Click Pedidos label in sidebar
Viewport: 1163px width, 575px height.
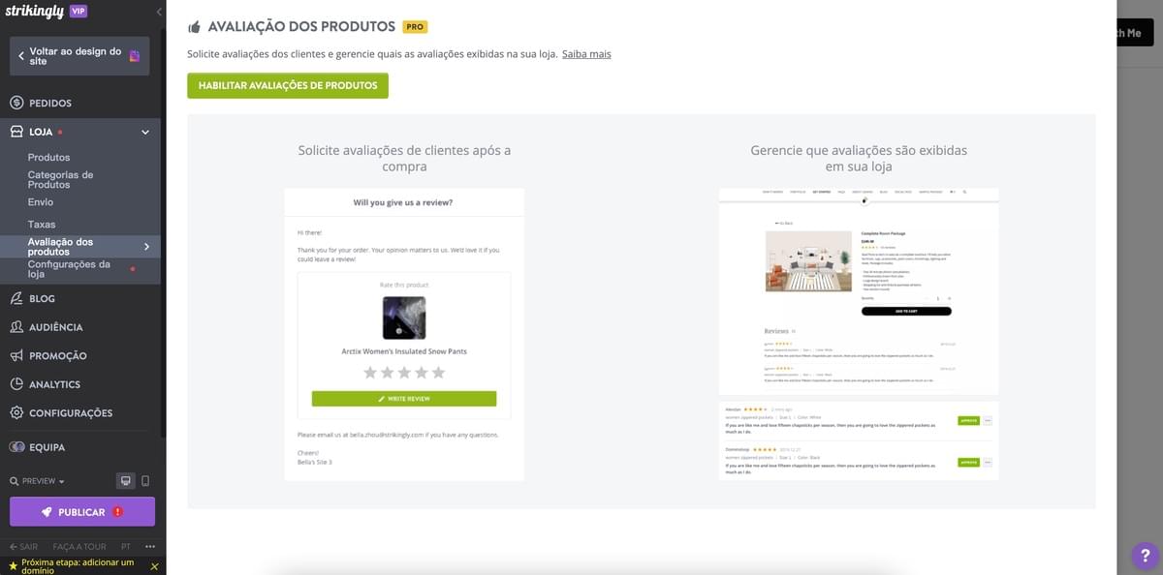pyautogui.click(x=50, y=103)
